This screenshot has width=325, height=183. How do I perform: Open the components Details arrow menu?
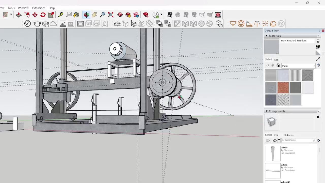pos(319,140)
